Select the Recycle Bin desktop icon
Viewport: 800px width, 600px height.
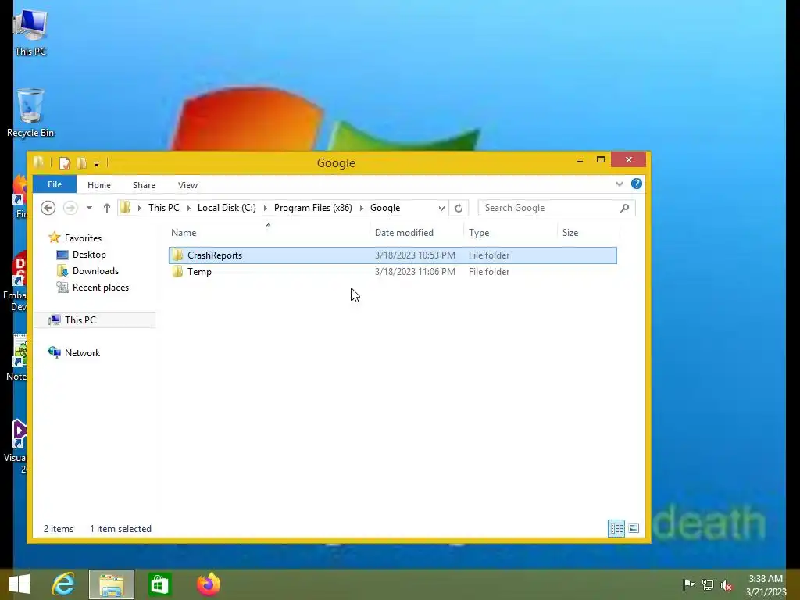30,113
